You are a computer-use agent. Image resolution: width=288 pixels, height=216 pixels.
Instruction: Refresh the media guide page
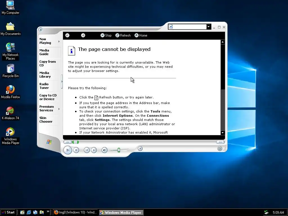[x=123, y=35]
